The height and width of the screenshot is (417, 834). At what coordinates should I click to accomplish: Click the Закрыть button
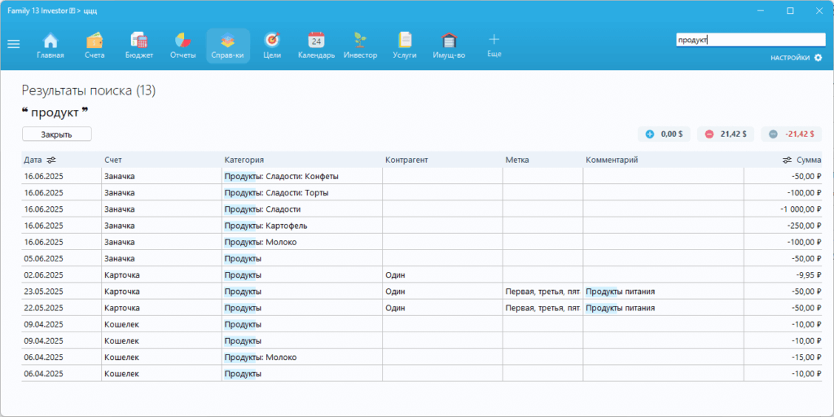57,134
